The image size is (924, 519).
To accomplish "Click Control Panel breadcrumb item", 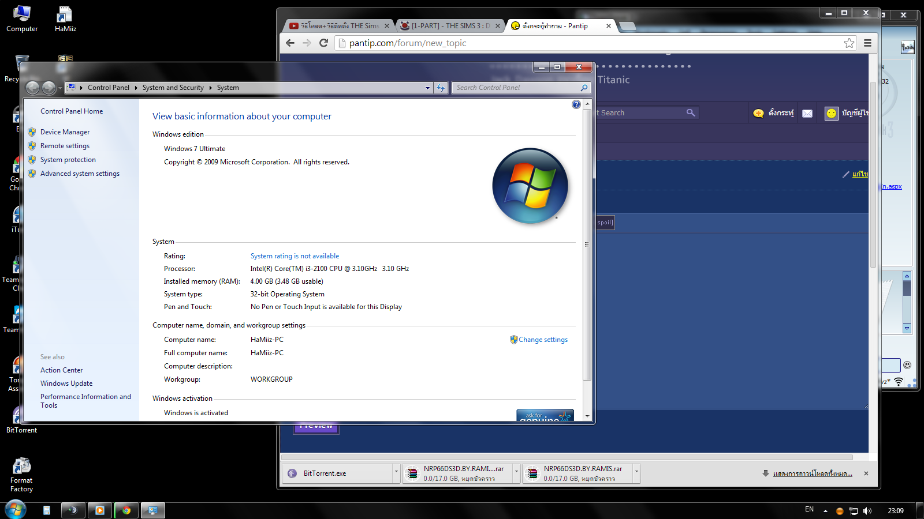I will [x=109, y=88].
